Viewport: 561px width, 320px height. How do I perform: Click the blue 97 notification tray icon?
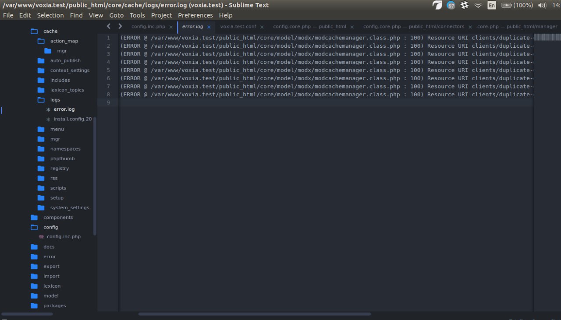coord(451,5)
